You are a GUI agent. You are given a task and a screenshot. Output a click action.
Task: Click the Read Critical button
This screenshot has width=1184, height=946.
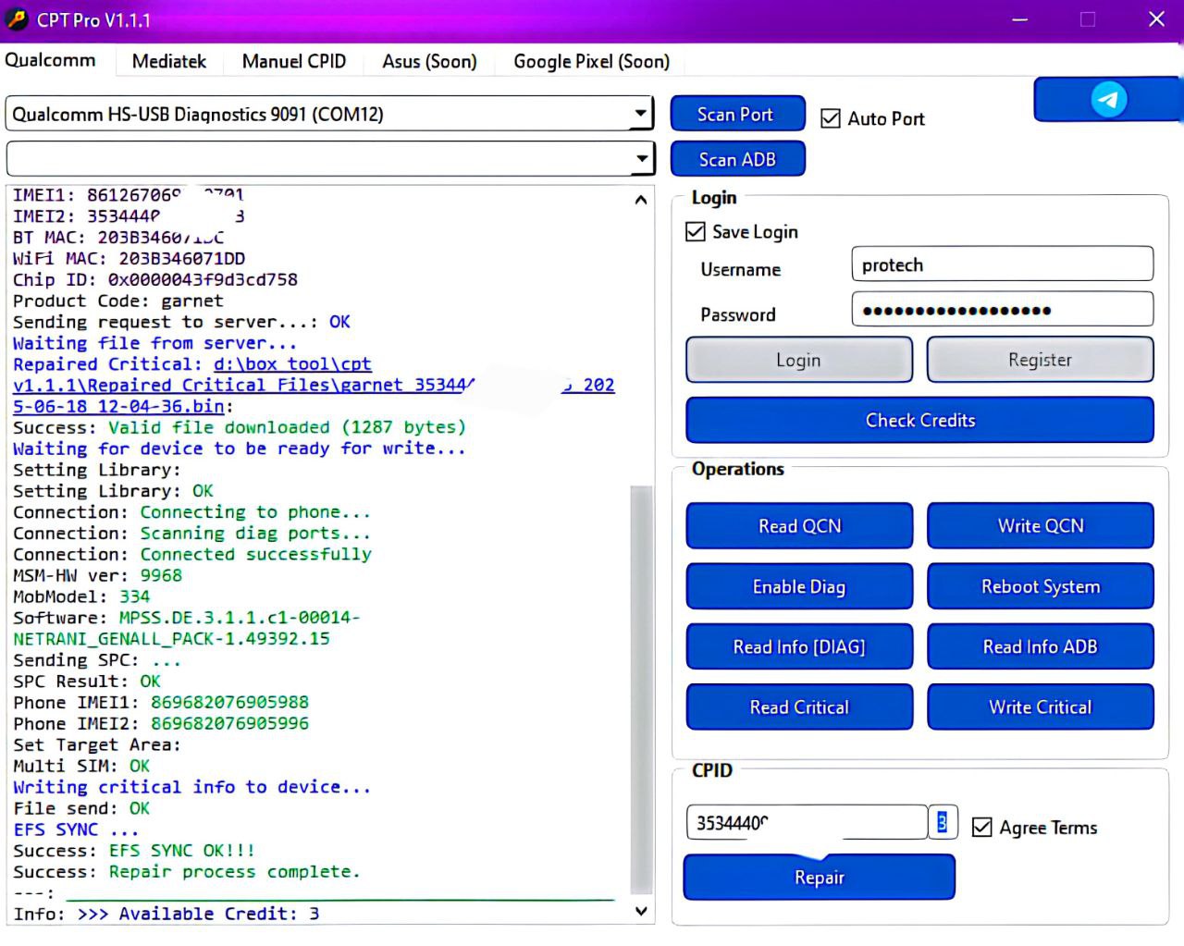[x=799, y=706]
